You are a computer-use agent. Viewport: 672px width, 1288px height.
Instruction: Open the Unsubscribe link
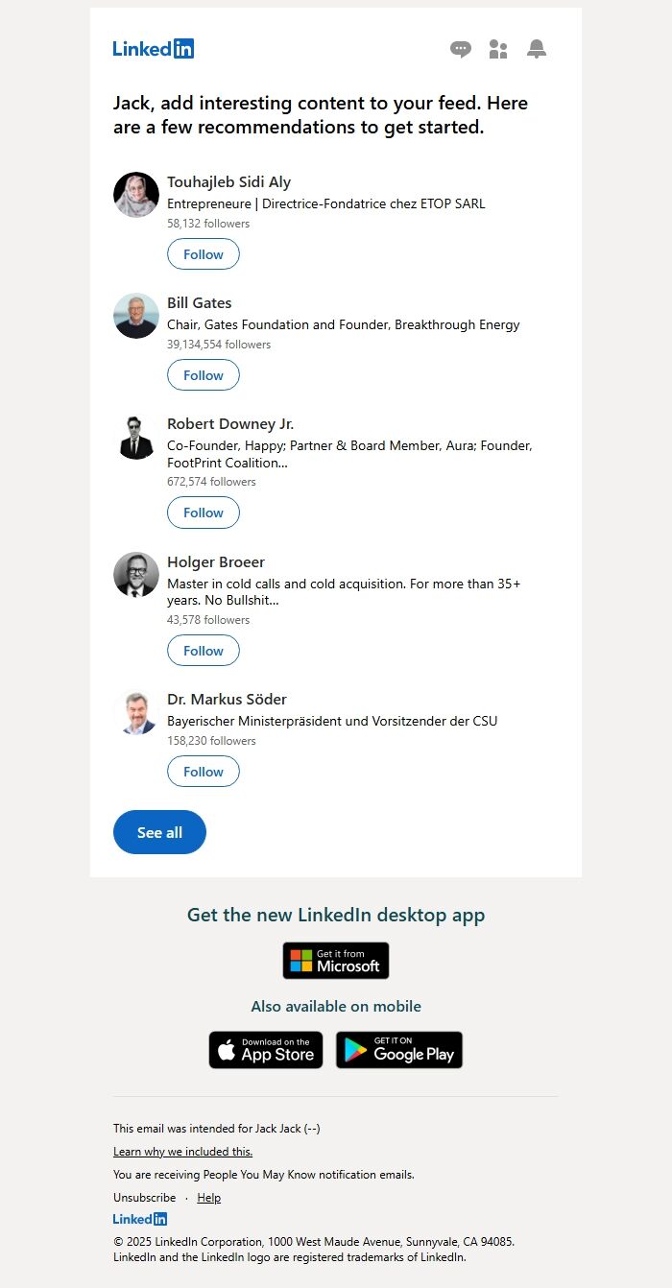coord(144,1197)
